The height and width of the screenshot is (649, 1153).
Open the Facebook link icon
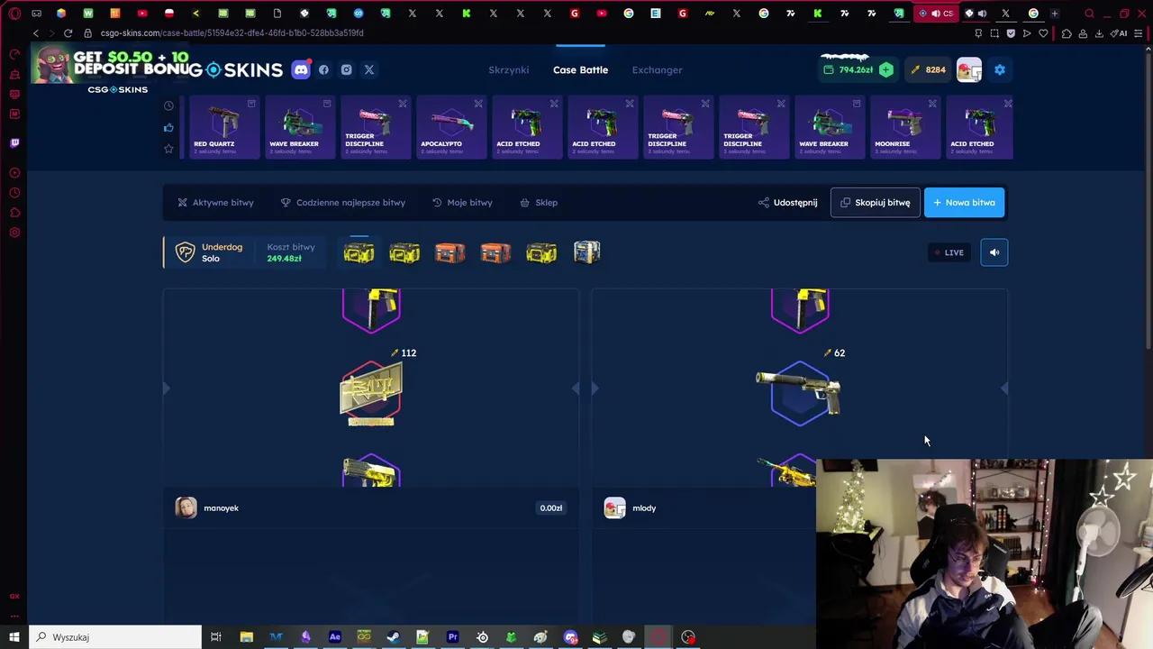pyautogui.click(x=323, y=69)
